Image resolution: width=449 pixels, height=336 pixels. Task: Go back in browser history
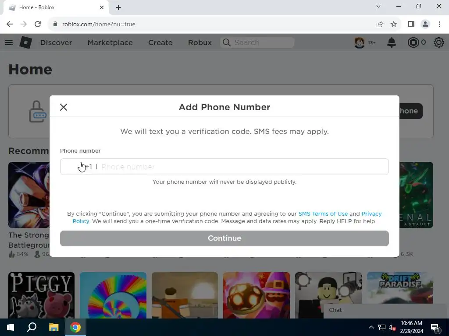pyautogui.click(x=10, y=24)
